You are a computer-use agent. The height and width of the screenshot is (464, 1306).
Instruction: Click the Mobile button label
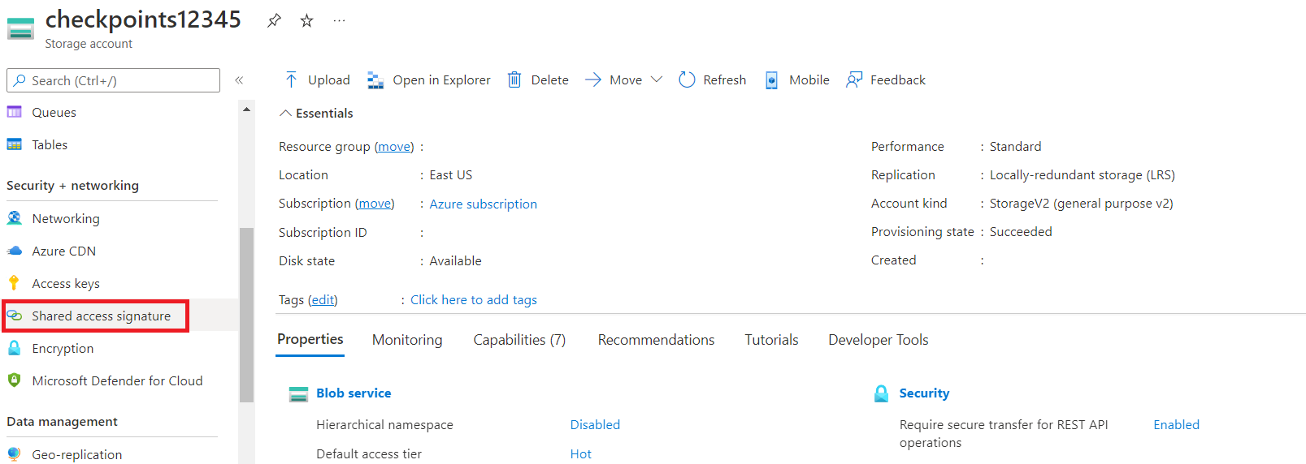pos(809,79)
